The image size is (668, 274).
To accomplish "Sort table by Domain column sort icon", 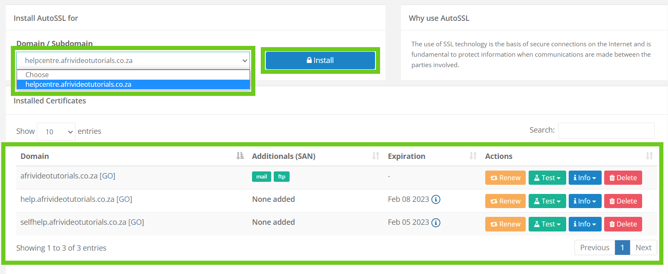I will 240,156.
